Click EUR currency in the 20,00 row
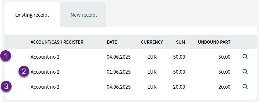The height and width of the screenshot is (102, 259). pos(152,87)
